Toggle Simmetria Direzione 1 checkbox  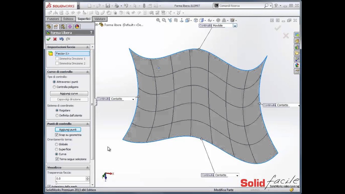coord(57,58)
